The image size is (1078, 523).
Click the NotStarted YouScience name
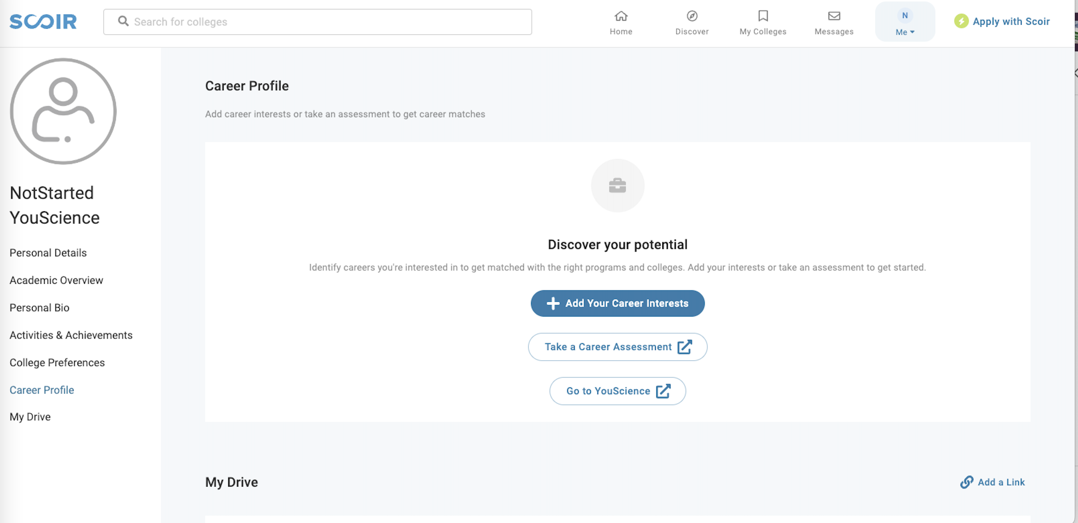55,205
